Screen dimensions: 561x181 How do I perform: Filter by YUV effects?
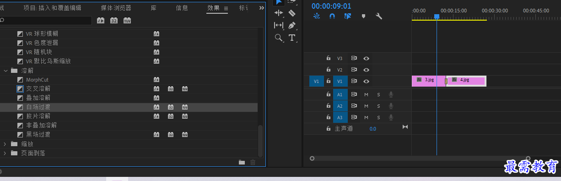tap(127, 21)
